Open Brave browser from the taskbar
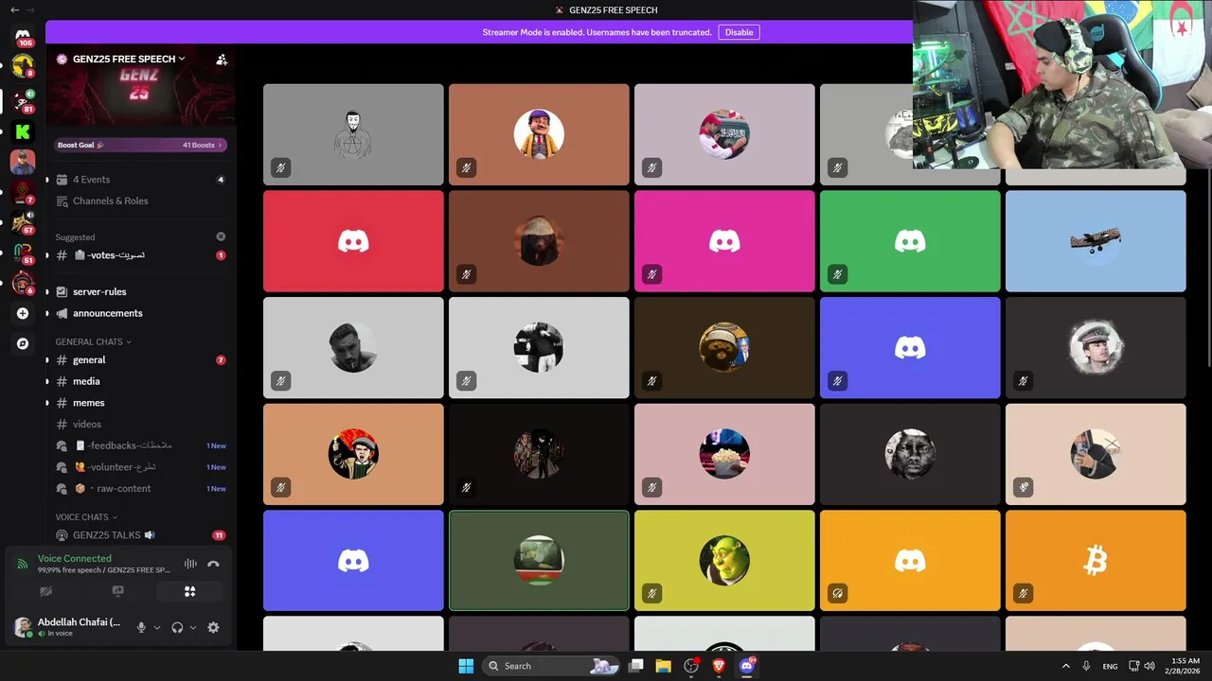The width and height of the screenshot is (1212, 681). point(719,666)
